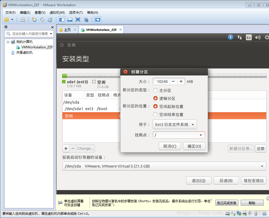Enter full screen mode icon
The image size is (269, 218).
tap(78, 20)
